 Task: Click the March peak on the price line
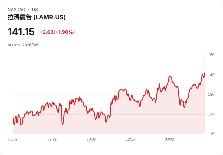(170, 76)
